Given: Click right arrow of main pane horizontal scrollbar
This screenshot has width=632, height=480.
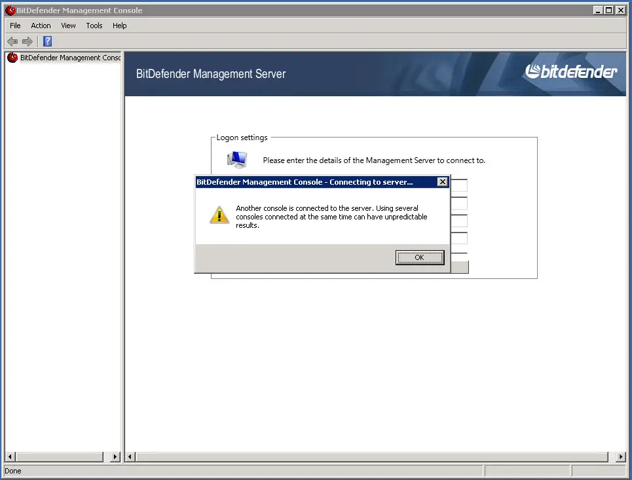Looking at the screenshot, I should pyautogui.click(x=621, y=456).
